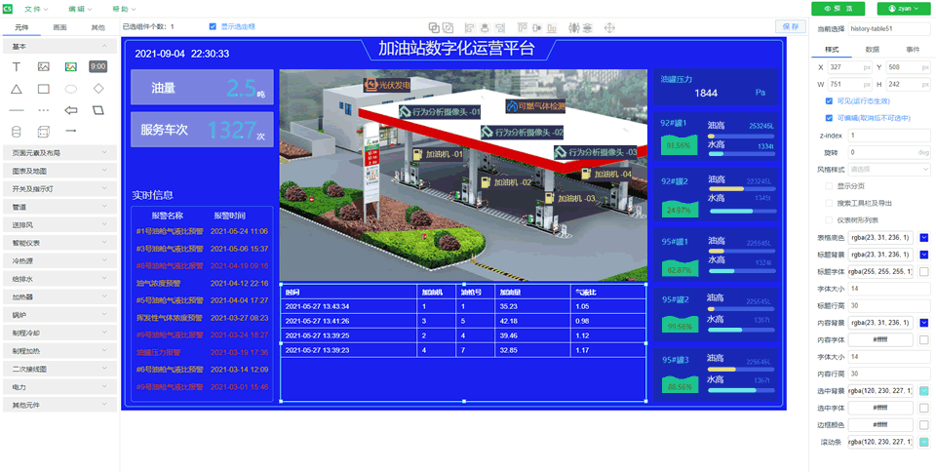This screenshot has width=936, height=472.
Task: Open the 选中背景 color swatch
Action: (924, 391)
